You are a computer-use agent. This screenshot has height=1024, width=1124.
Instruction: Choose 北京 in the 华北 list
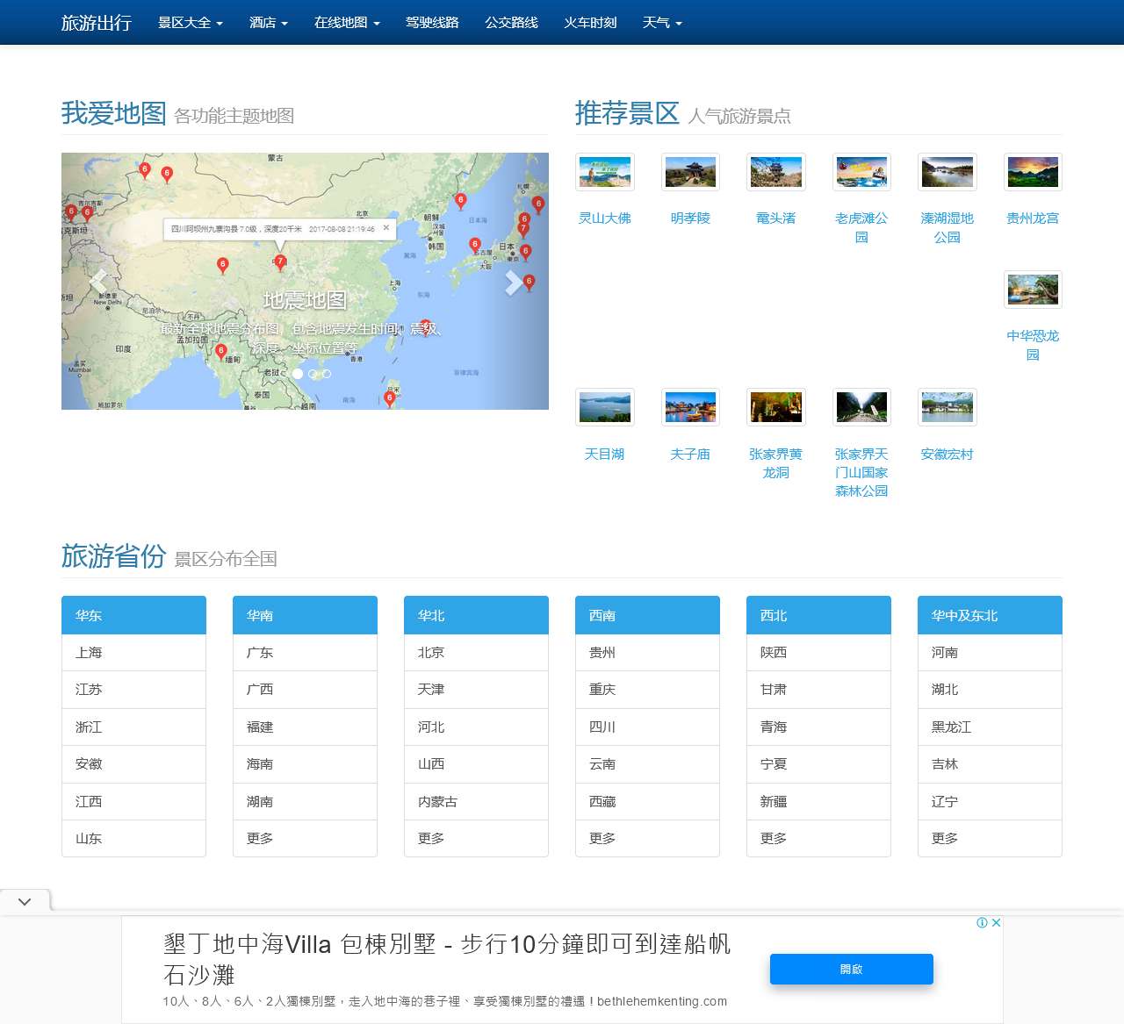(x=476, y=653)
